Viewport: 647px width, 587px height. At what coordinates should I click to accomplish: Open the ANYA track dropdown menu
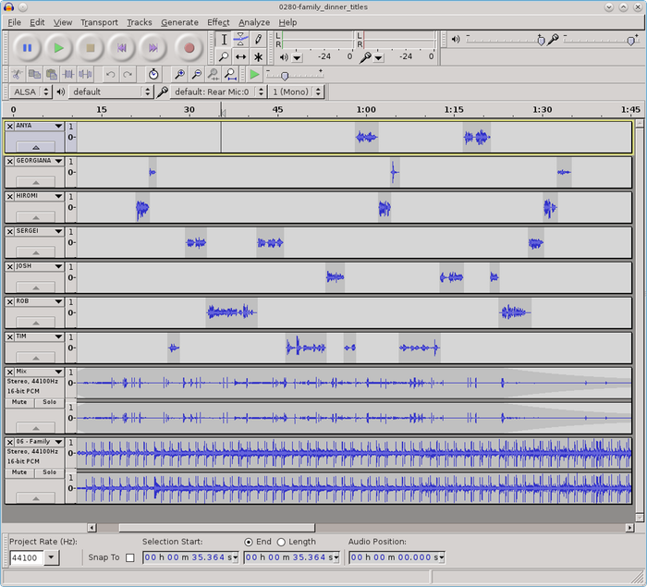pyautogui.click(x=58, y=126)
